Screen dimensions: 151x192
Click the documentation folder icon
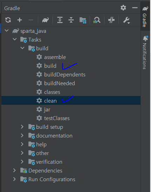[32, 136]
